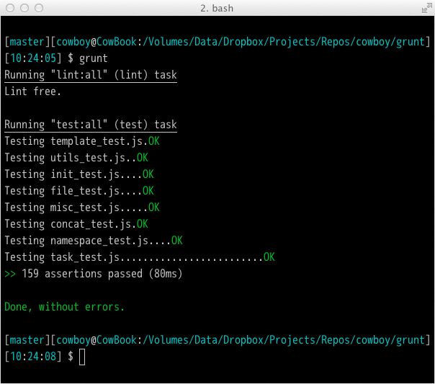Click "159 assertions passed (80ms)" line
Viewport: 435px width, 384px height.
[102, 274]
